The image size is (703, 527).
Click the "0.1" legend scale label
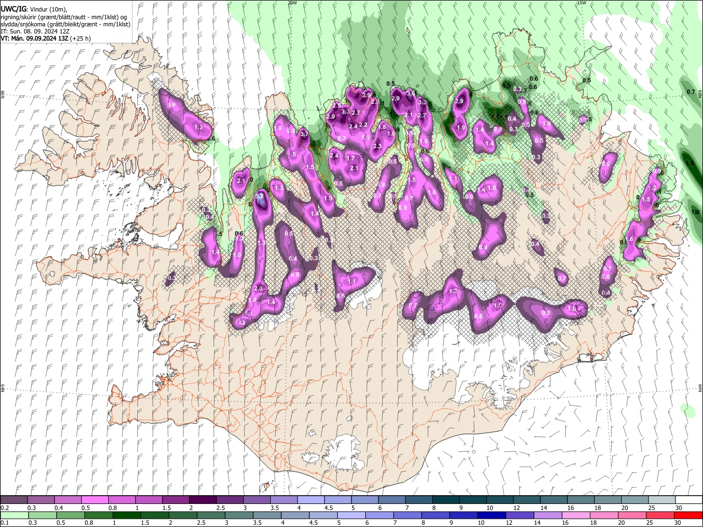click(4, 523)
